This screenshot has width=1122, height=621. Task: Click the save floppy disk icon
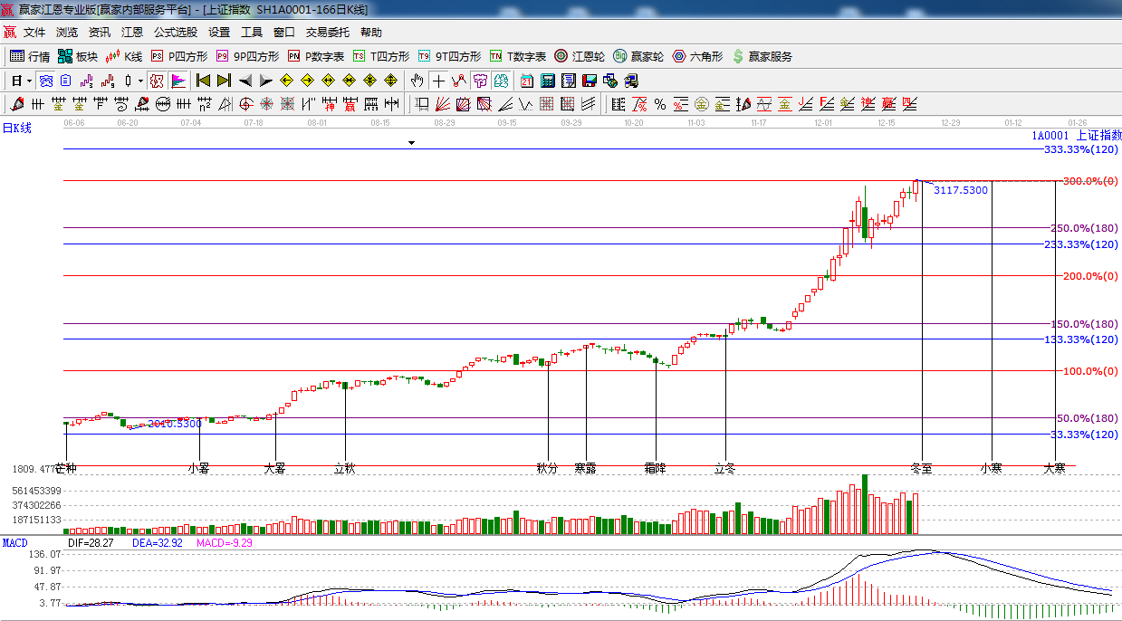(x=590, y=81)
